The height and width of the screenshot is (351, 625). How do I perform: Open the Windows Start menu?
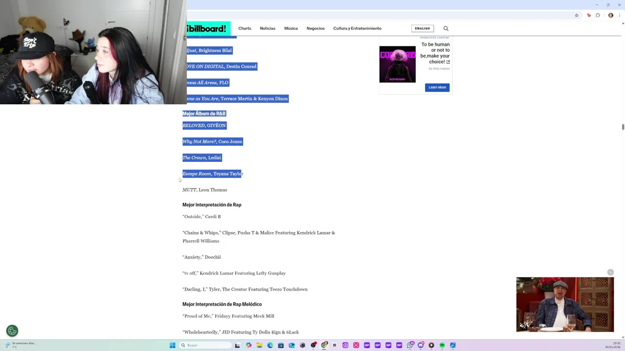(172, 345)
